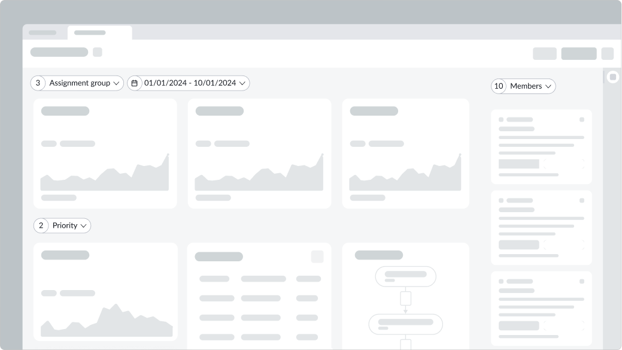Screen dimensions: 622x350
Task: Expand the Members dropdown
Action: click(x=523, y=86)
